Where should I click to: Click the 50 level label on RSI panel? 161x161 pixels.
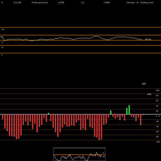pyautogui.click(x=2, y=42)
